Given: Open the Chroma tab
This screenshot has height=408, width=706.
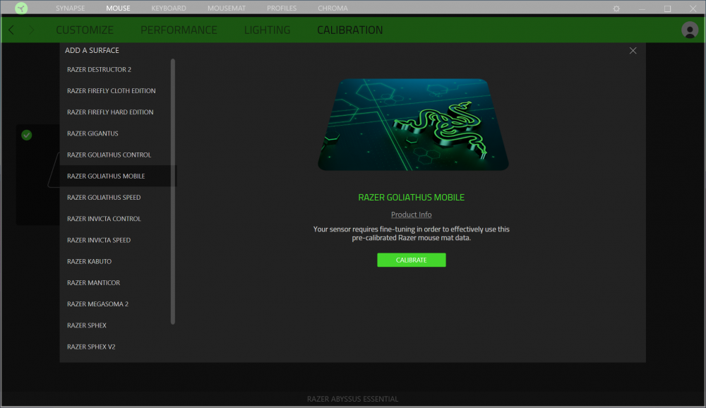Looking at the screenshot, I should [333, 8].
